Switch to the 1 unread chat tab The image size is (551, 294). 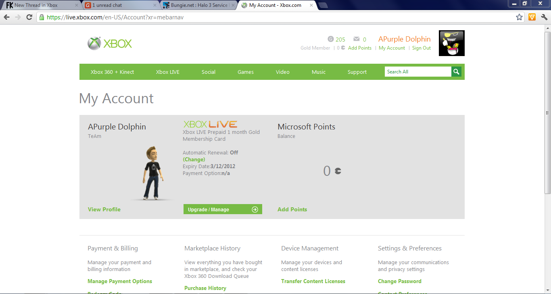coord(120,5)
